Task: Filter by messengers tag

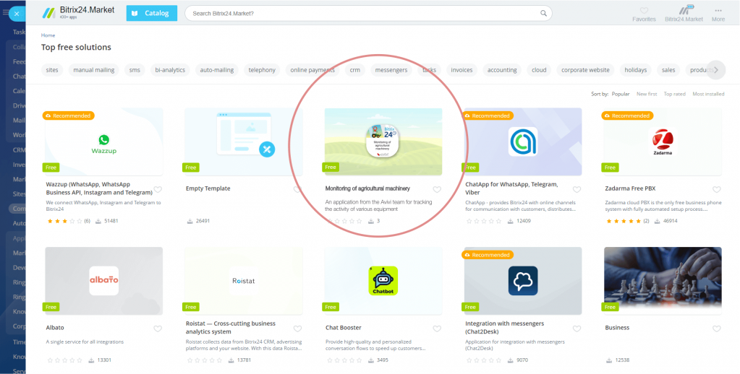Action: [391, 70]
